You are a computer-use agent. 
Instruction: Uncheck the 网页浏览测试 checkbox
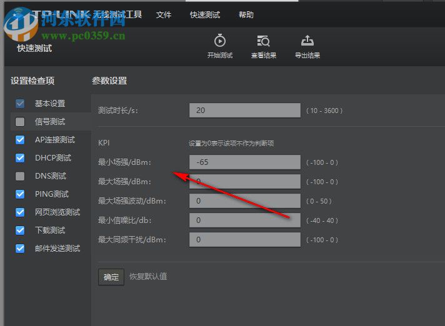(x=20, y=212)
